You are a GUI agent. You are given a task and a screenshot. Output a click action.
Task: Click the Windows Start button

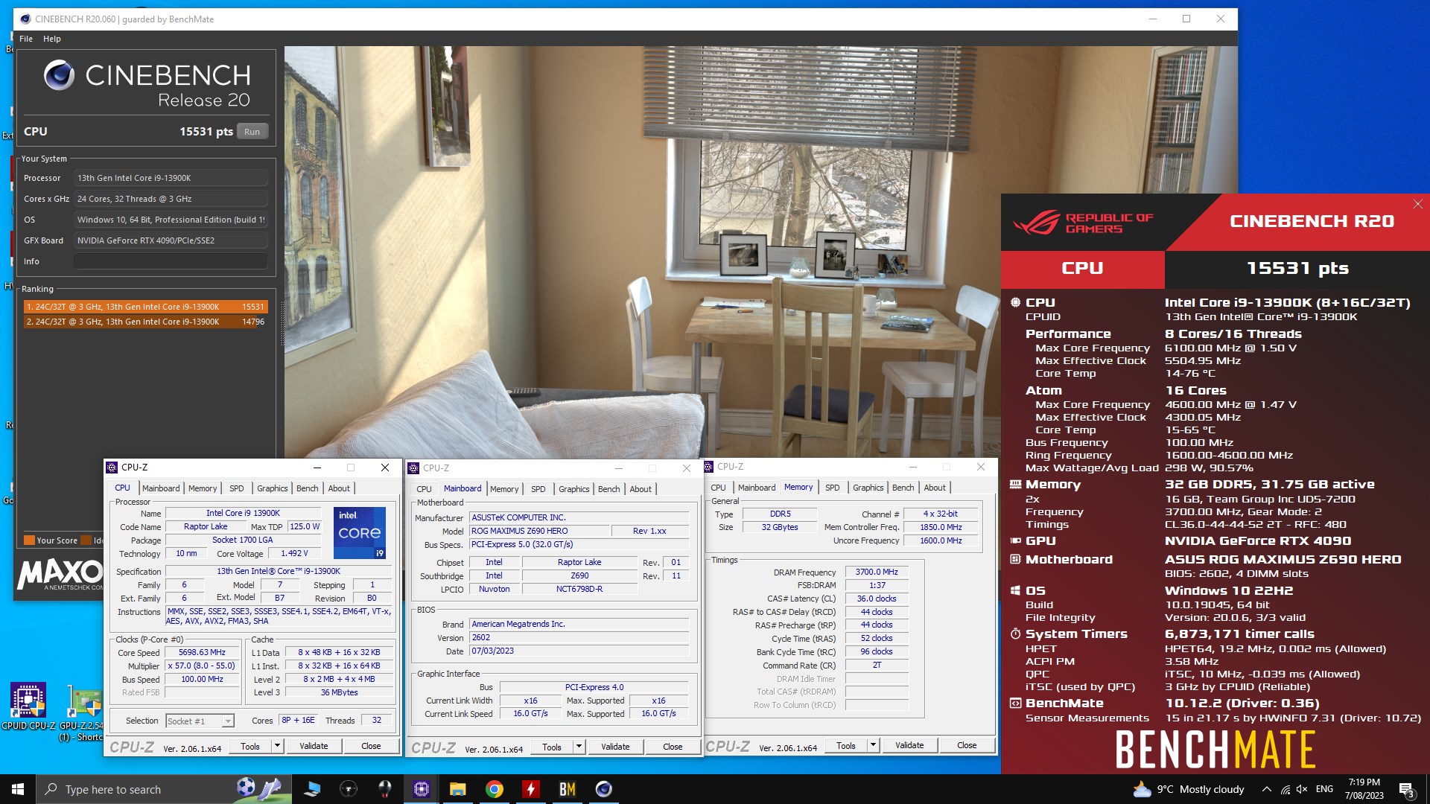(18, 789)
